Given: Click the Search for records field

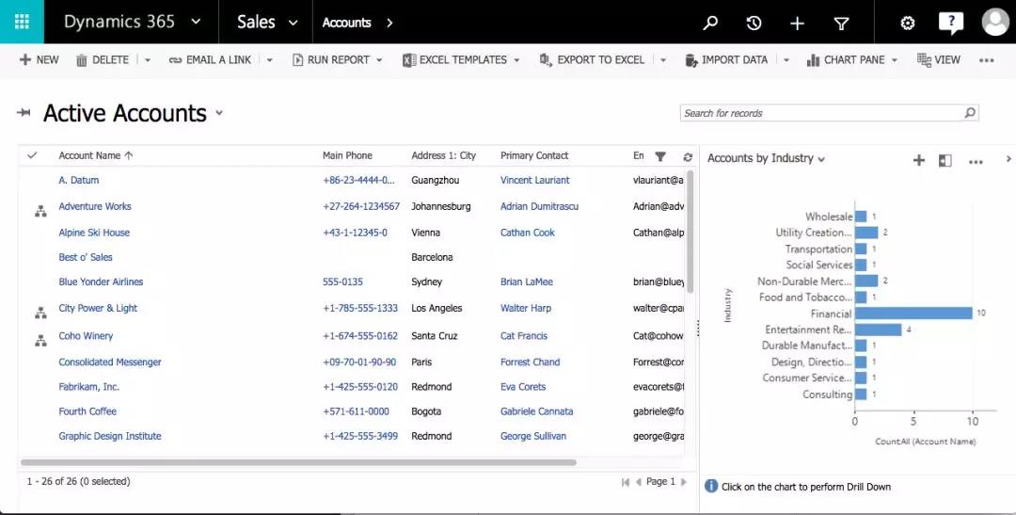Looking at the screenshot, I should click(x=820, y=113).
